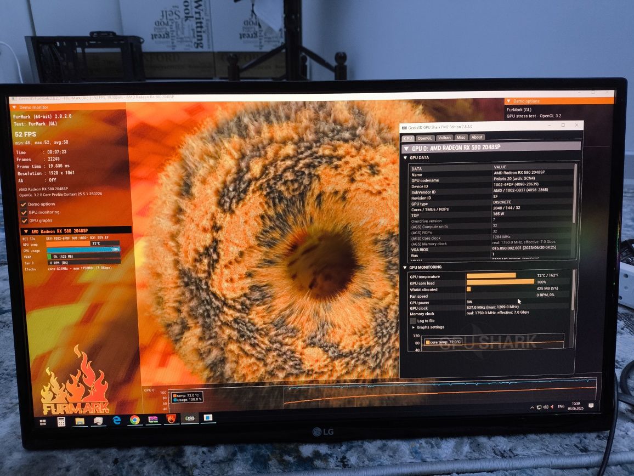Open the Misc tab
634x476 pixels.
(461, 138)
